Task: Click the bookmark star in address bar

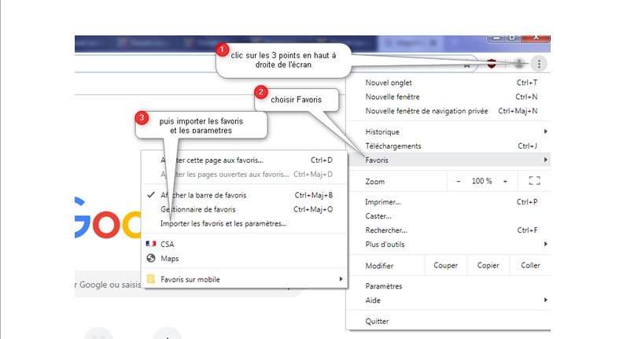Action: point(467,64)
